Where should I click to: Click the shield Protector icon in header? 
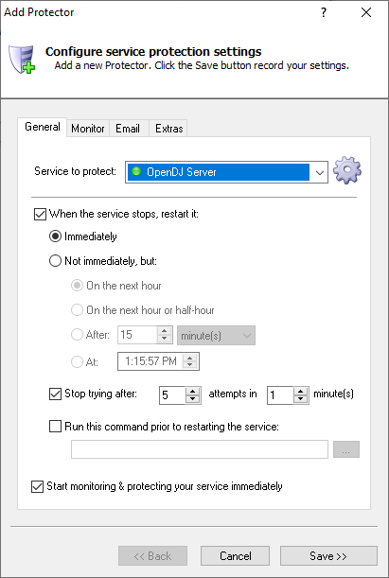pos(22,59)
